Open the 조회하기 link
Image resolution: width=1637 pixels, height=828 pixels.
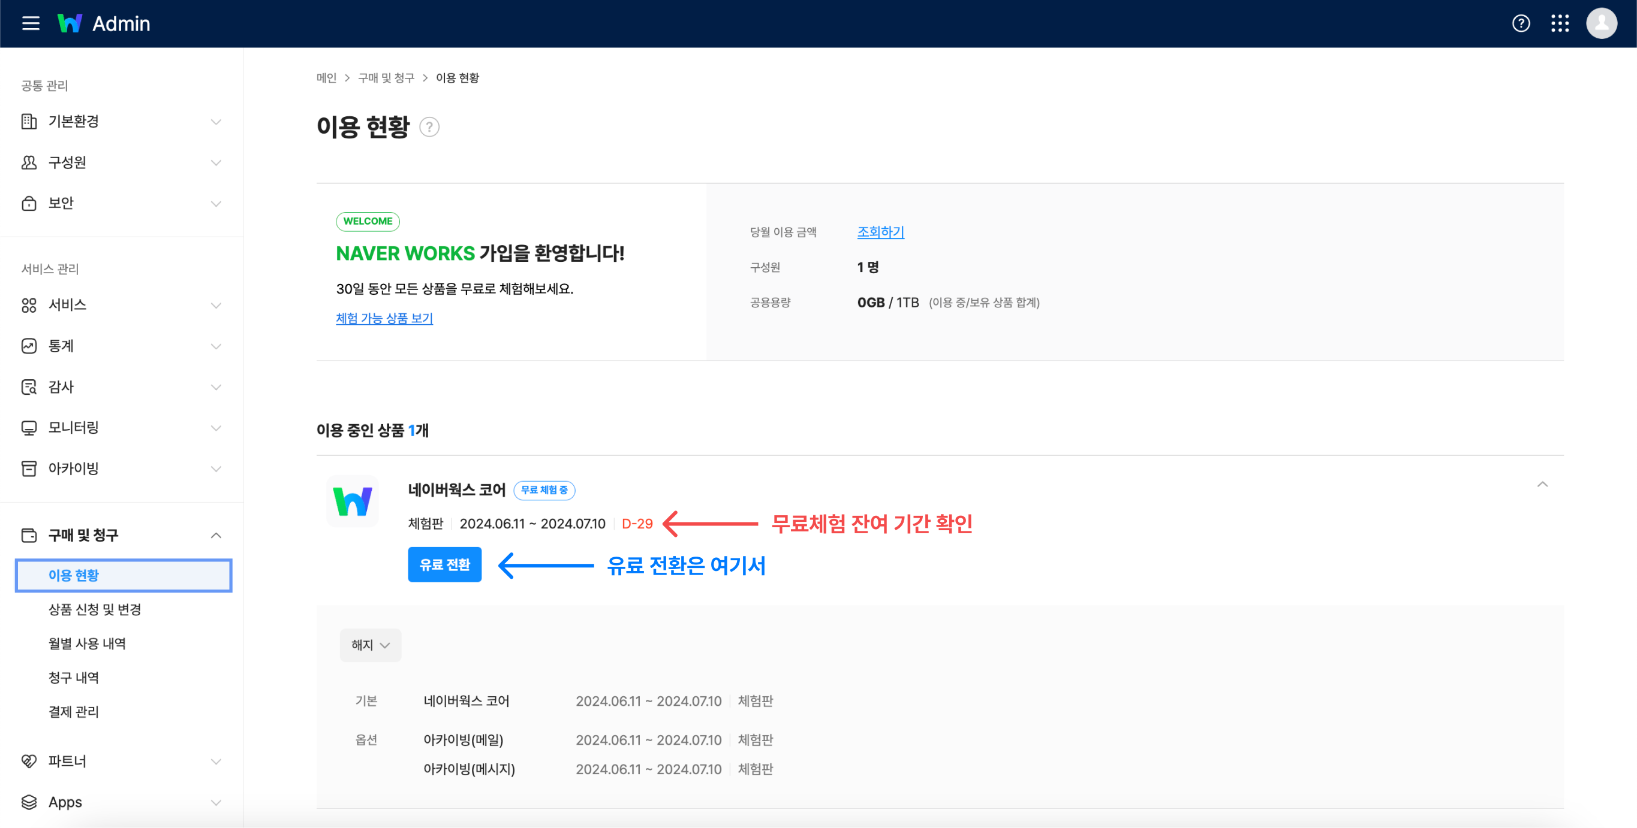880,231
